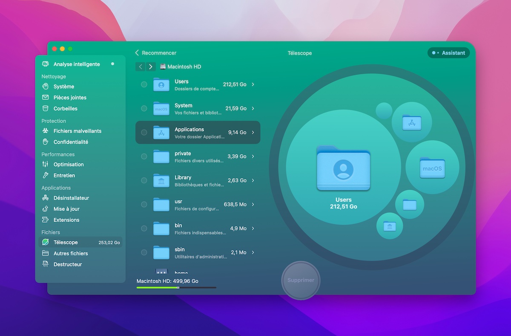The width and height of the screenshot is (511, 336).
Task: Open the Analyse intelligente section
Action: click(80, 64)
